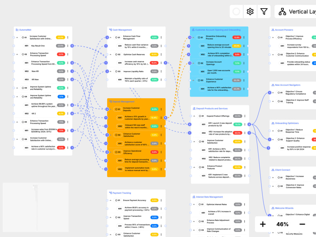Viewport: 316px width, 237px height.
Task: Click the Onboarding Optimizers group icon
Action: coord(273,123)
